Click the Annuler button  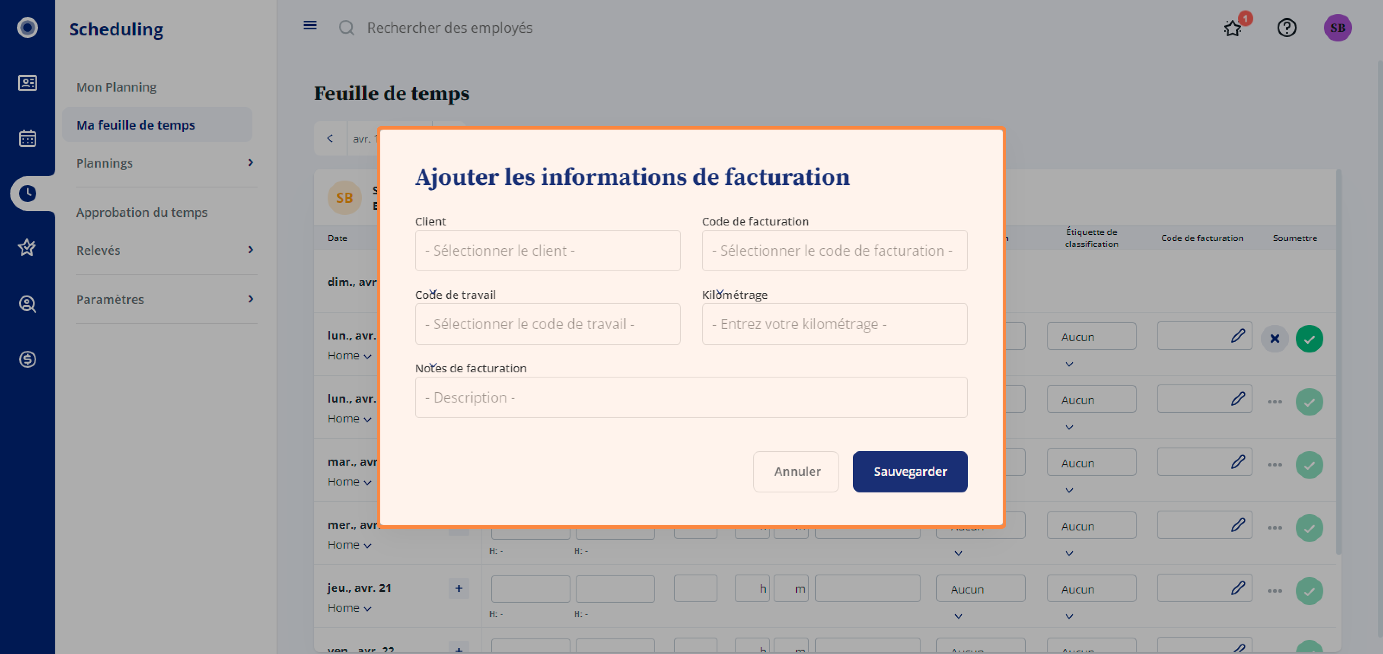tap(796, 472)
